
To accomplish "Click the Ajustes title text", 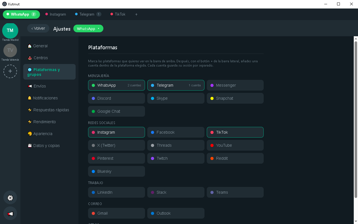I will 62,29.
